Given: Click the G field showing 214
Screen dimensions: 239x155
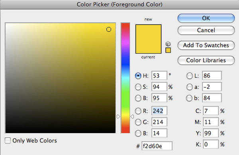Looking at the screenshot, I should pyautogui.click(x=159, y=122).
